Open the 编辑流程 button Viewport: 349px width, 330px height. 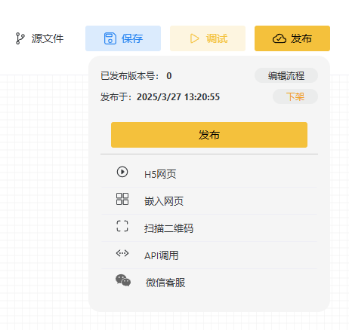pyautogui.click(x=286, y=75)
